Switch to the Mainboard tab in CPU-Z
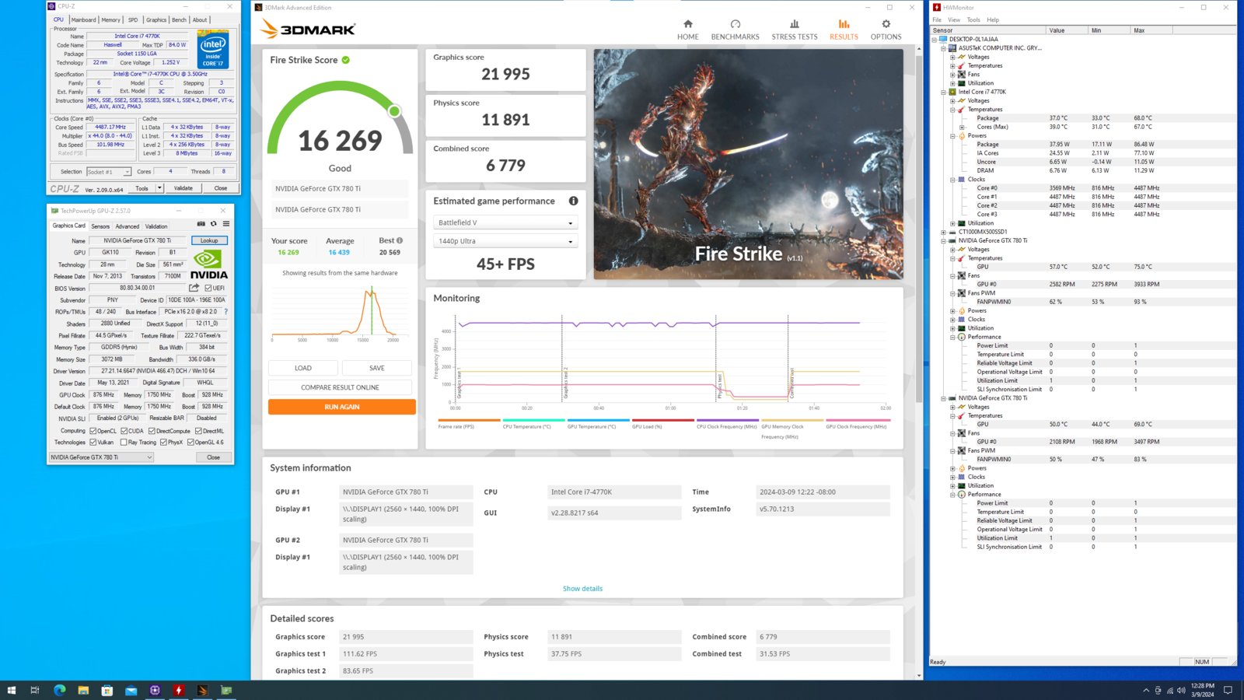The width and height of the screenshot is (1244, 700). coord(83,20)
